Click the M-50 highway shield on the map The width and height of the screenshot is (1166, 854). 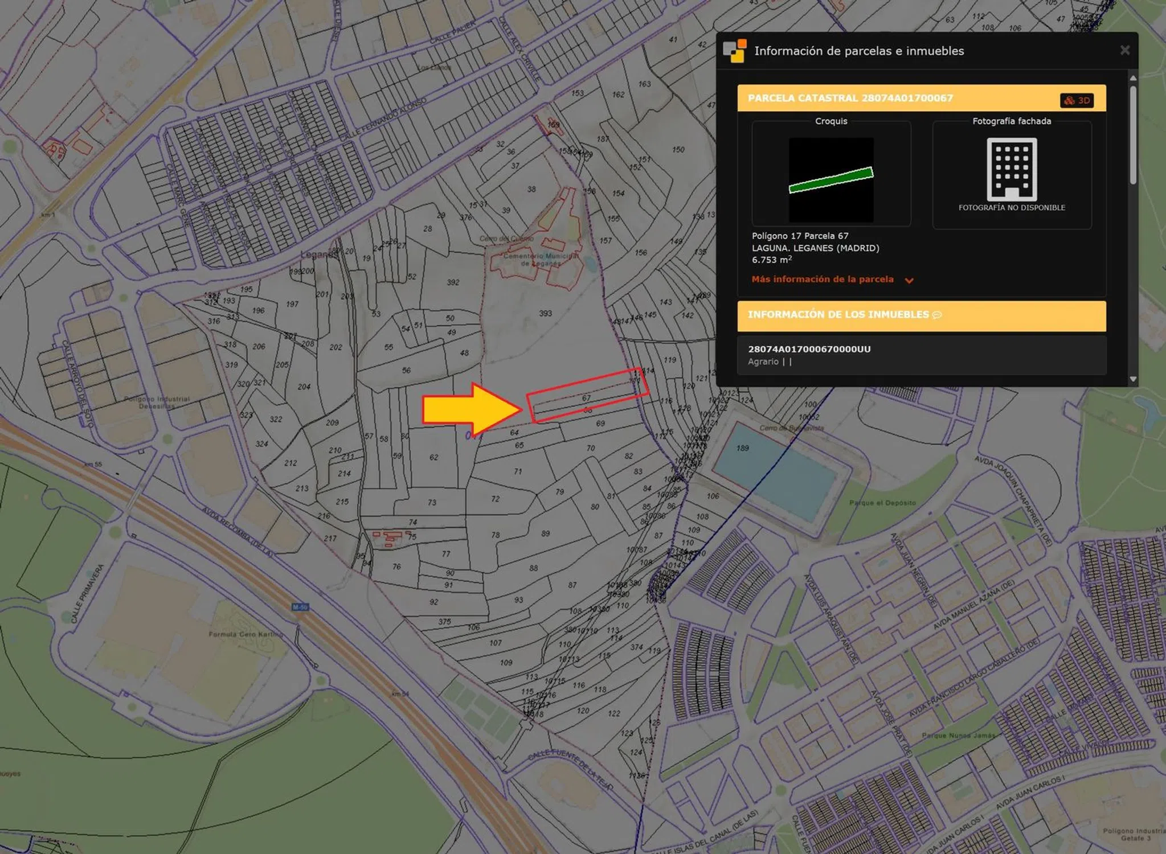(x=300, y=607)
